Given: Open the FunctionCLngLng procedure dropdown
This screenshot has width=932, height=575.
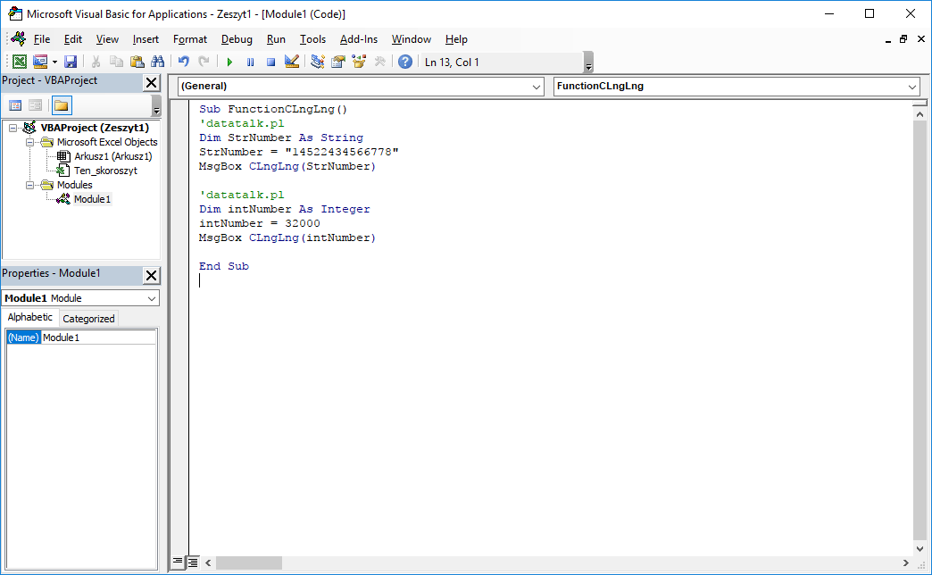Looking at the screenshot, I should point(911,87).
